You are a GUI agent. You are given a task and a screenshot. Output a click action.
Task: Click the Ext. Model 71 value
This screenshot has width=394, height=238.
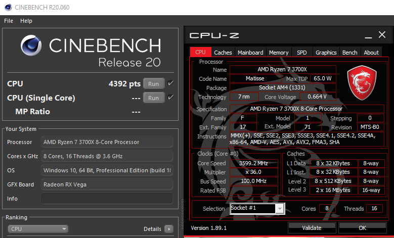pos(308,127)
